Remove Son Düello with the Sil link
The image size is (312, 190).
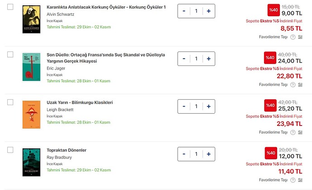pos(300,84)
